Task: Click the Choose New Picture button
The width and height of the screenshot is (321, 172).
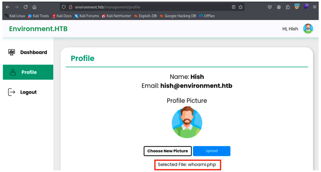Action: [167, 151]
